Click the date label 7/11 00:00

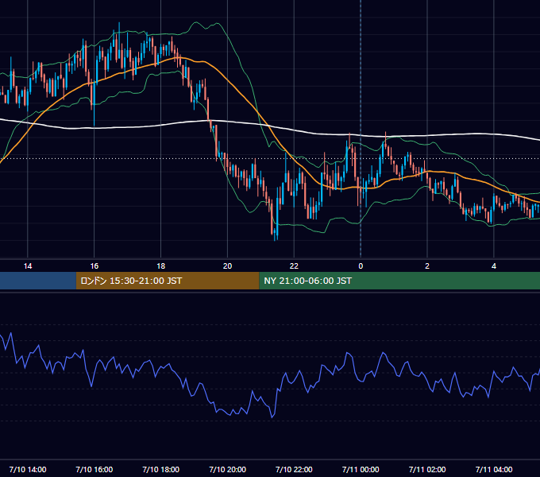361,469
